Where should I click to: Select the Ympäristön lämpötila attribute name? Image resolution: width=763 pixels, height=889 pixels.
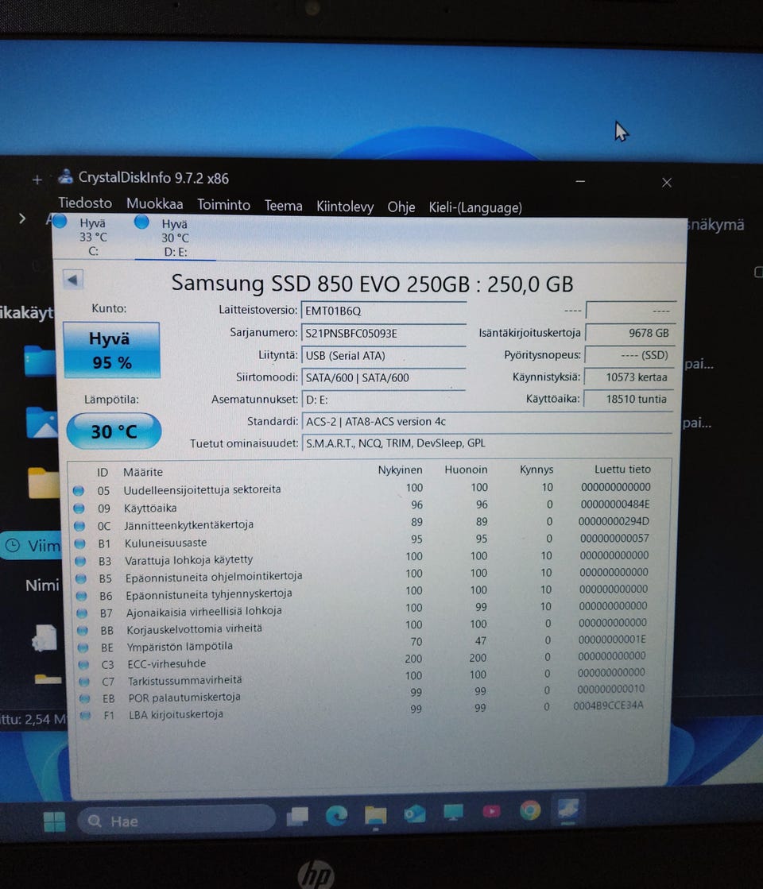[x=180, y=647]
